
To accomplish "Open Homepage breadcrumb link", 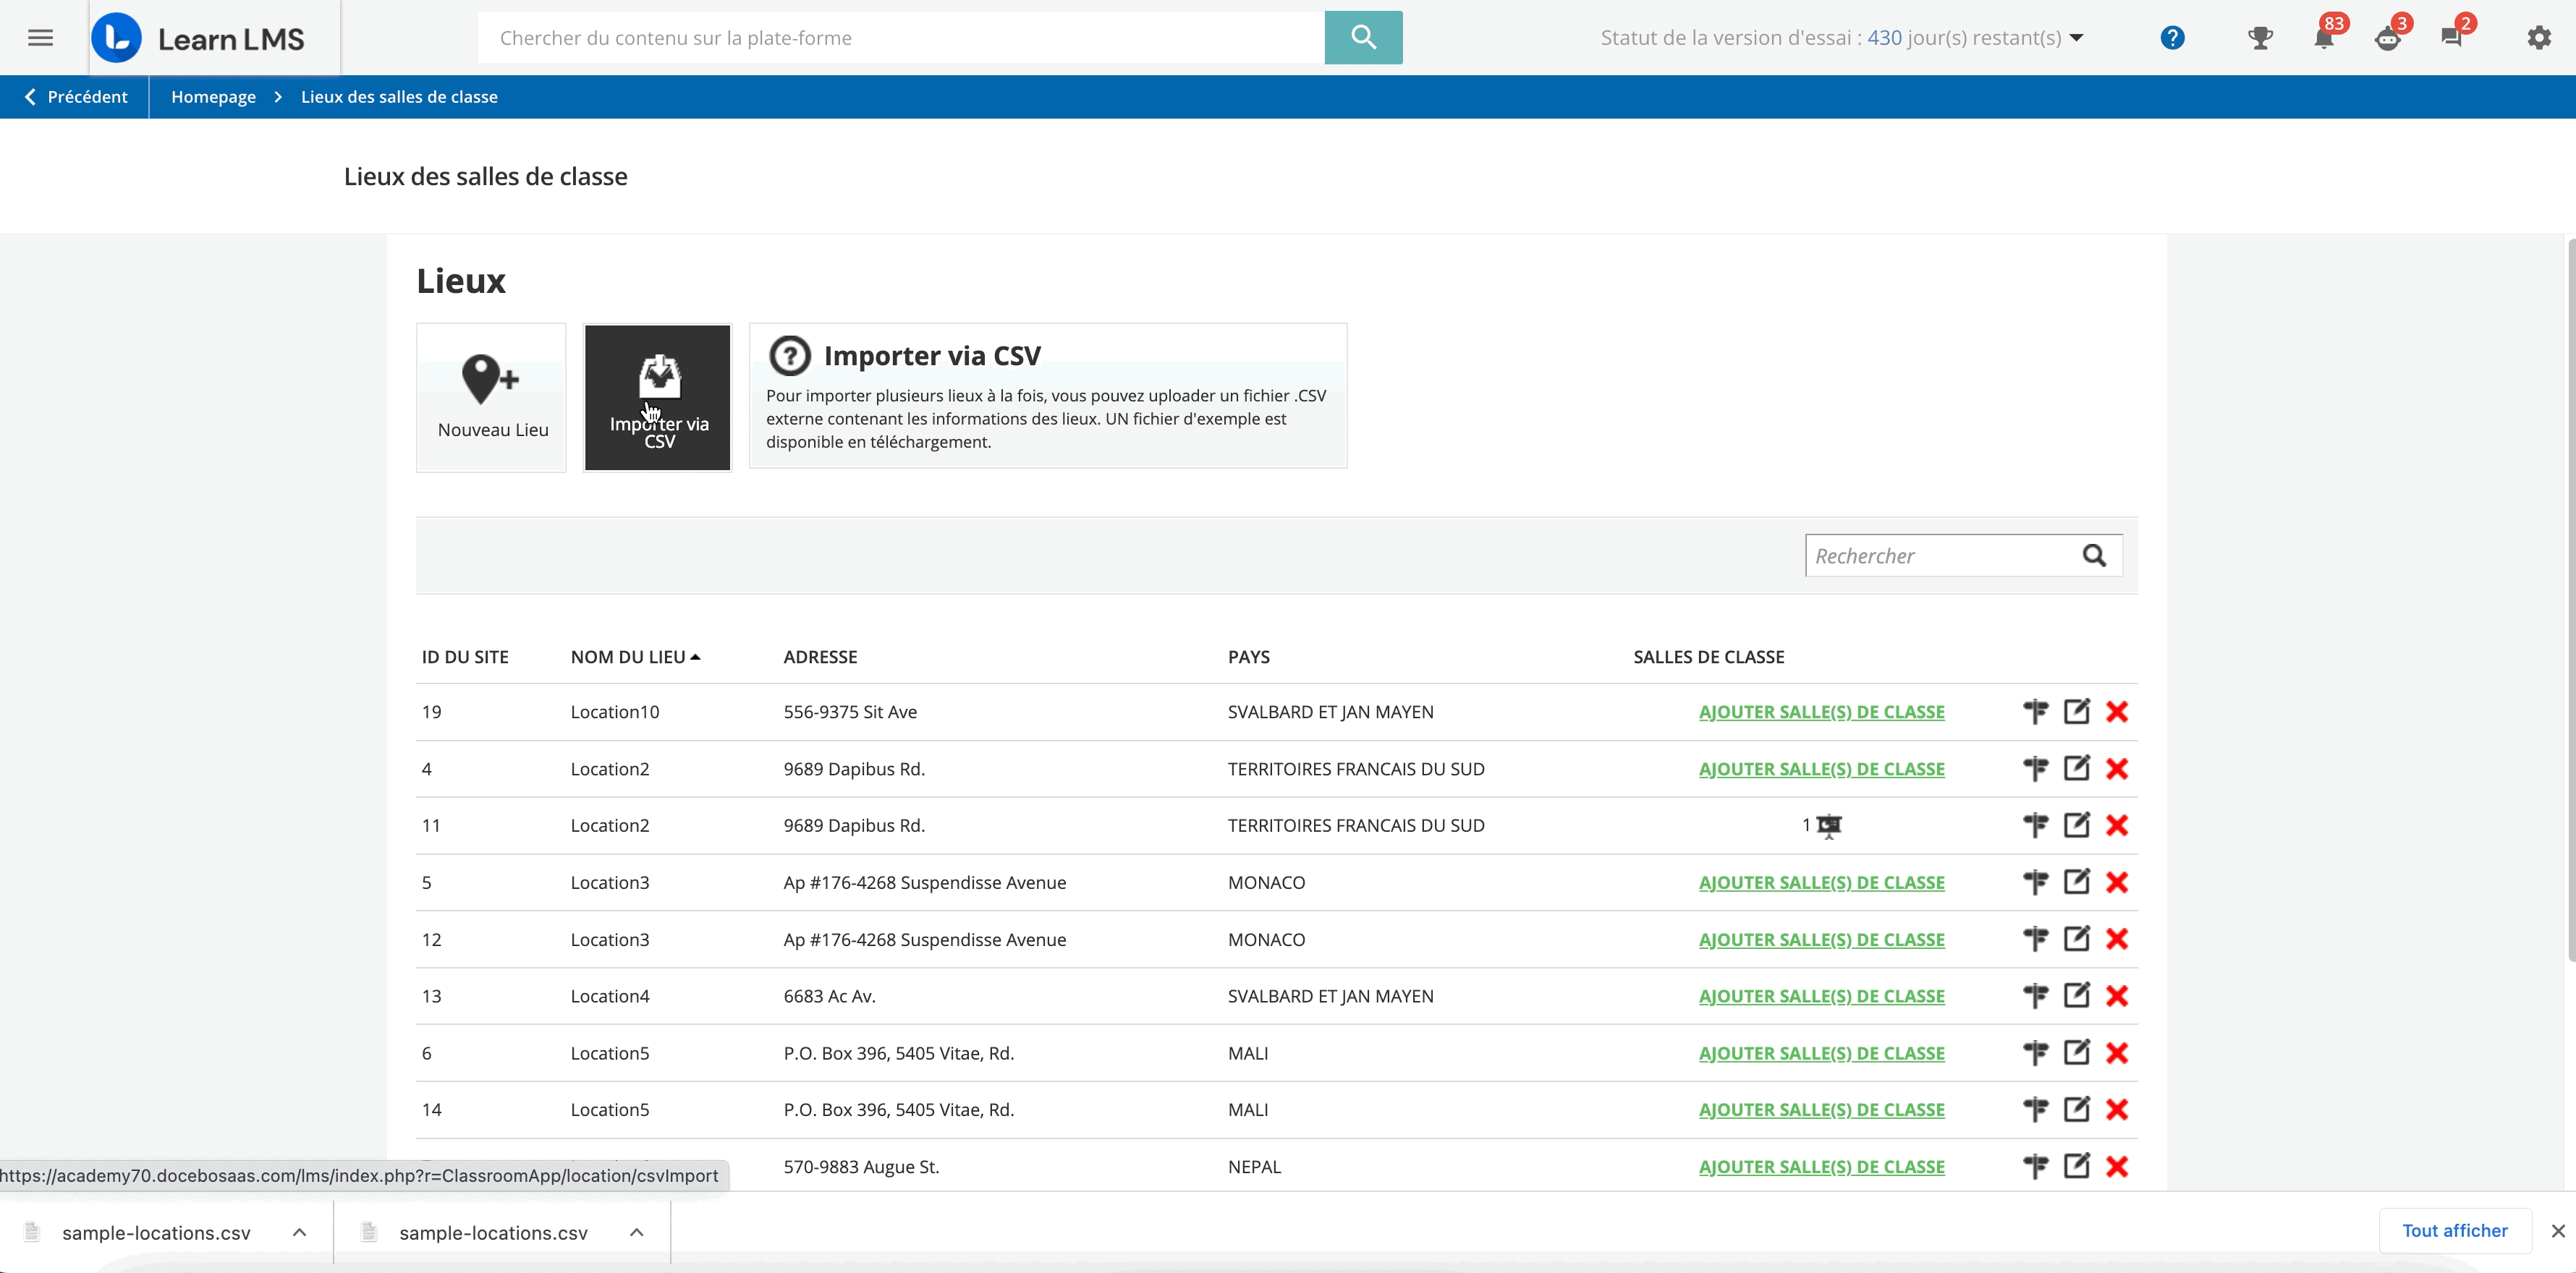I will [x=213, y=97].
